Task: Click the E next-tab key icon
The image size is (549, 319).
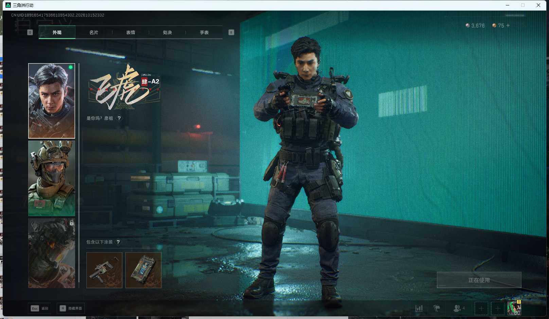Action: coord(231,32)
